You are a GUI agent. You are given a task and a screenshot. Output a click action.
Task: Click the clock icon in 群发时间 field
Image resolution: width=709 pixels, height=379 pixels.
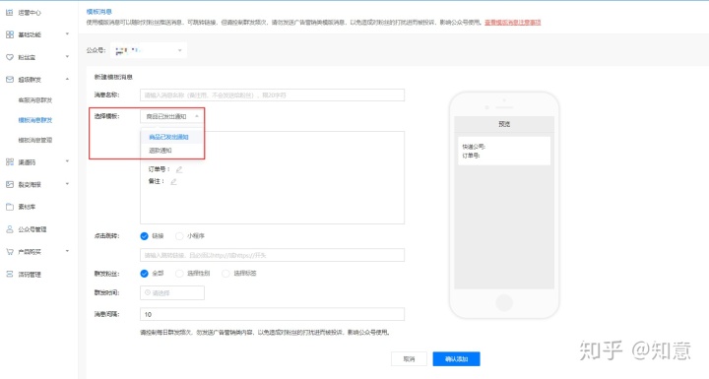tap(148, 292)
